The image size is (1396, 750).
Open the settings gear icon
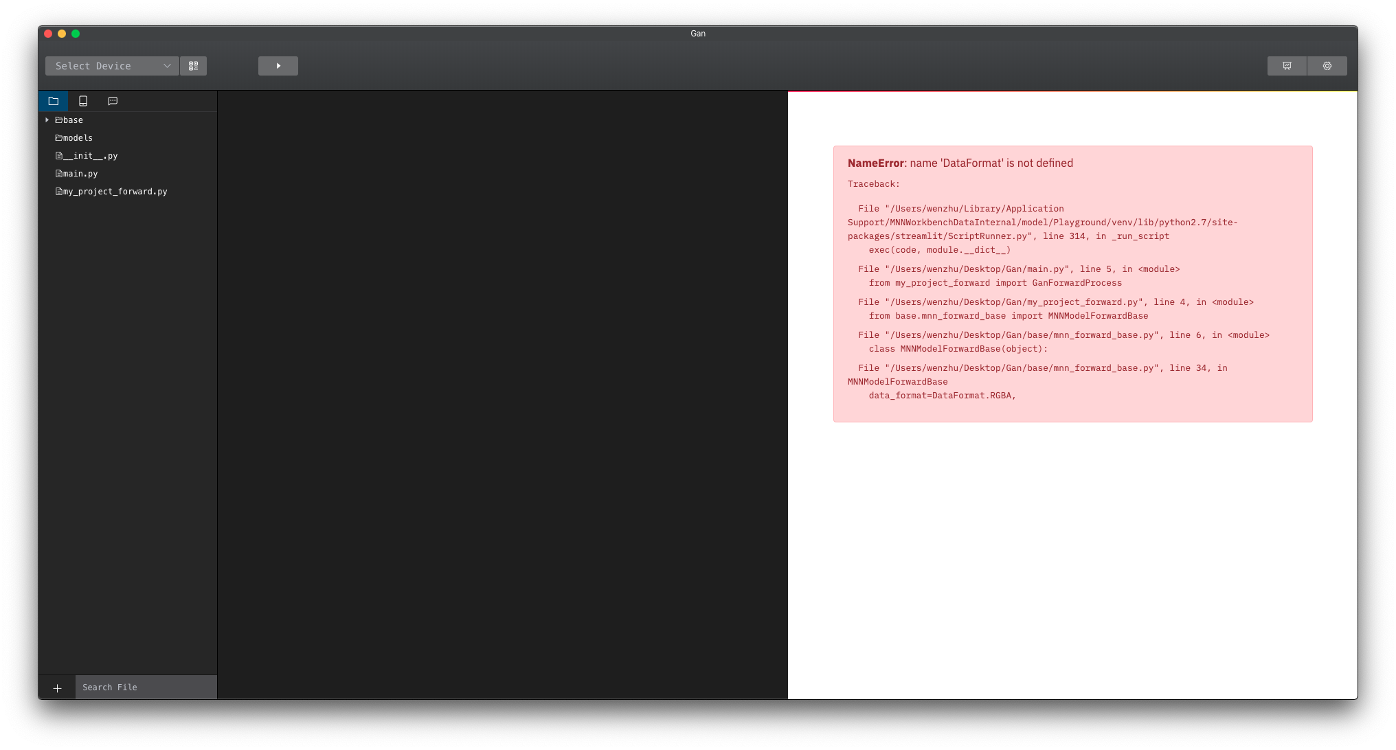coord(1327,65)
